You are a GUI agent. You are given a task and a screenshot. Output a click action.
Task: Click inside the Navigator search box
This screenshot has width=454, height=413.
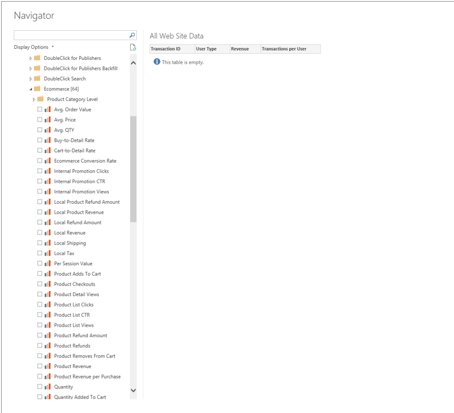tap(71, 35)
